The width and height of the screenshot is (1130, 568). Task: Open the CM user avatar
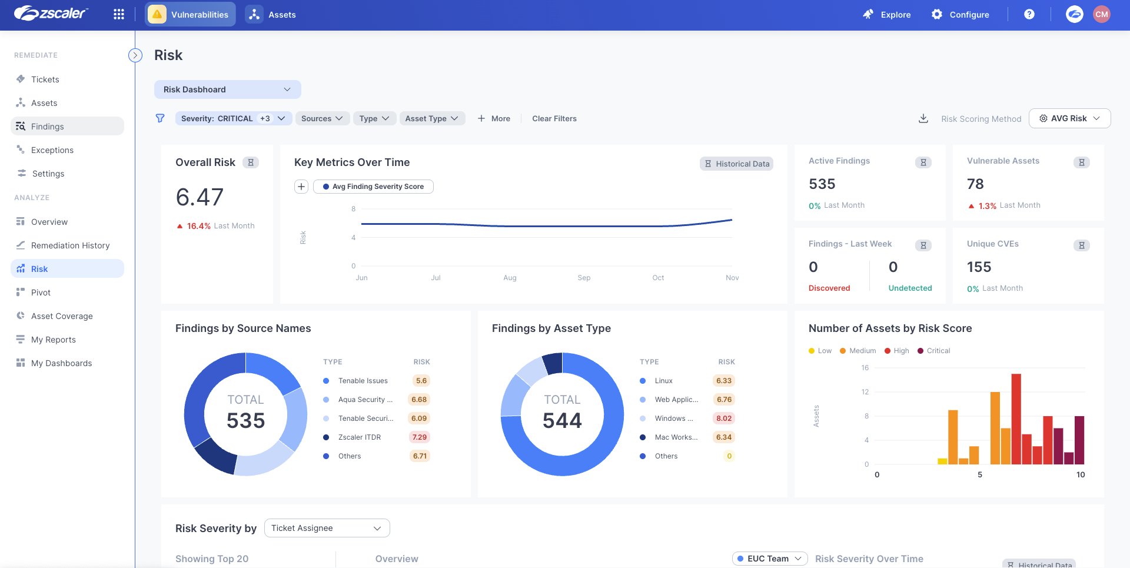click(1101, 15)
